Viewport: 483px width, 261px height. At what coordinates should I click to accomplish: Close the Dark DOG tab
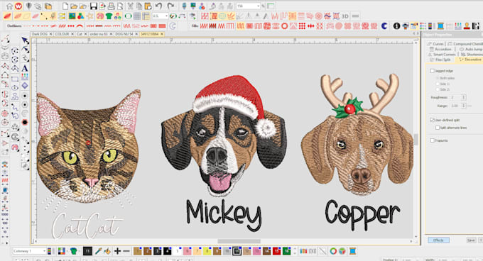click(51, 34)
